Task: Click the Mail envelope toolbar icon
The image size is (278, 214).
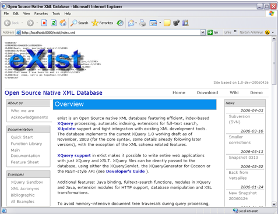Action: (x=131, y=23)
